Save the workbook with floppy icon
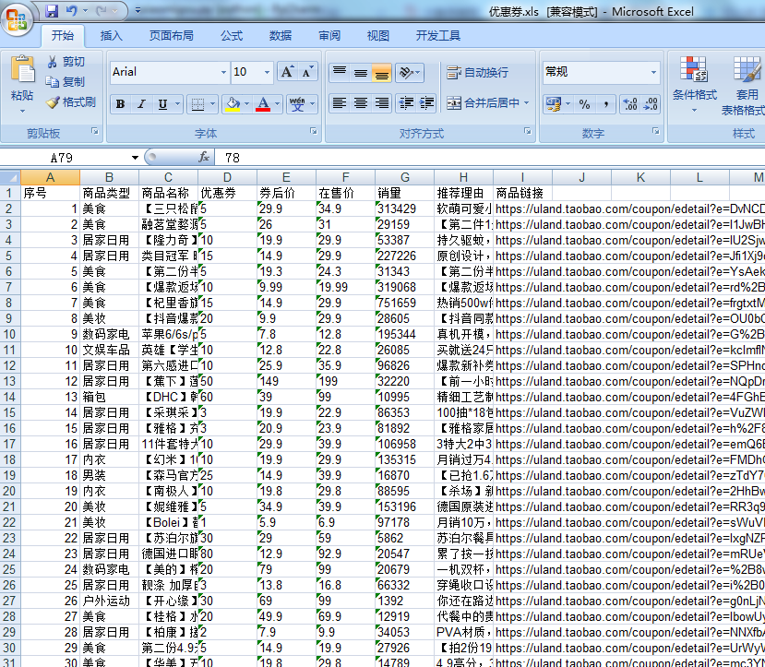765x667 pixels. [x=52, y=11]
